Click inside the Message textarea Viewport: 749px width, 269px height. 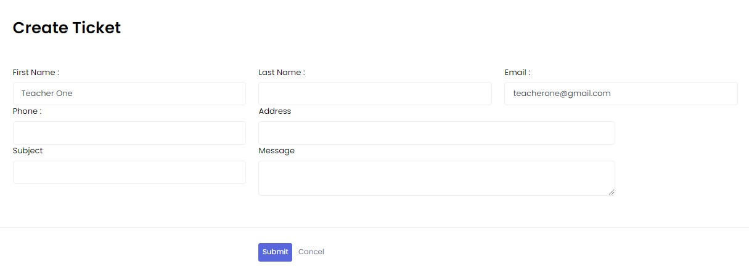click(x=436, y=178)
